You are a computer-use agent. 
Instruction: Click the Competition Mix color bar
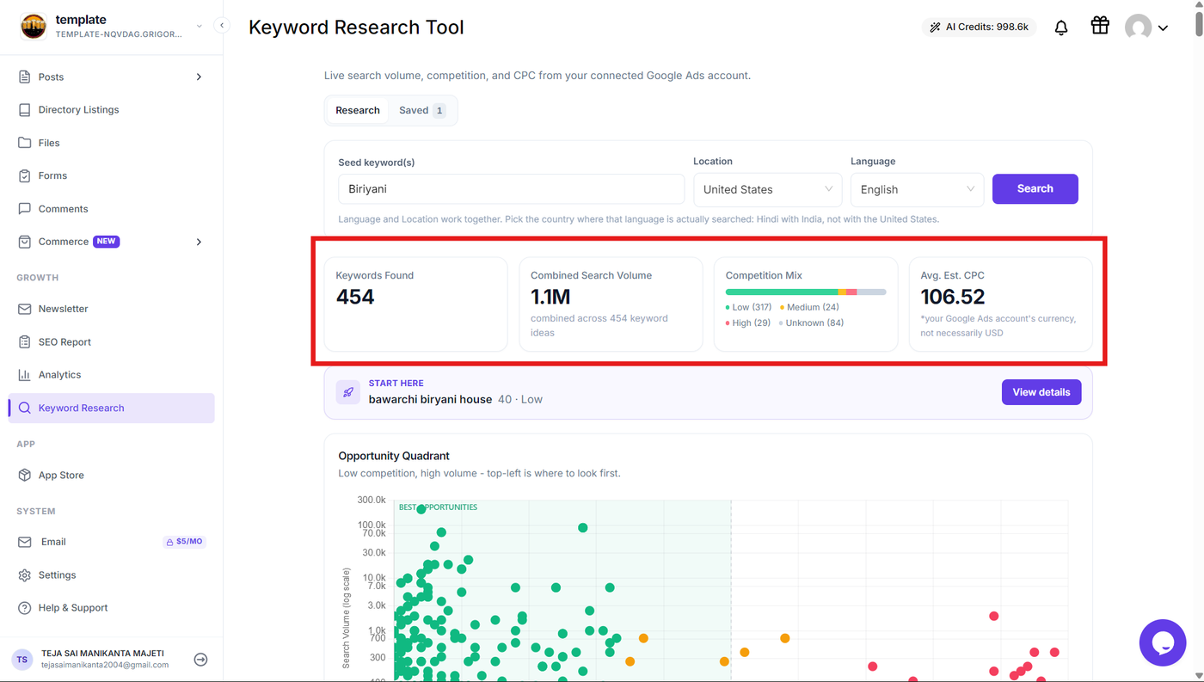pos(806,292)
